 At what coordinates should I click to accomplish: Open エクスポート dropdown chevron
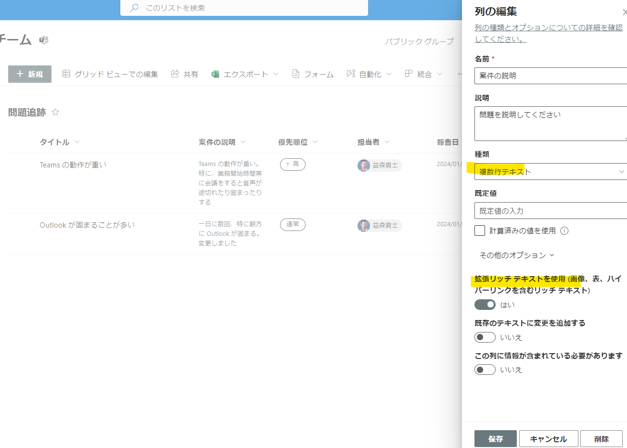(x=276, y=74)
